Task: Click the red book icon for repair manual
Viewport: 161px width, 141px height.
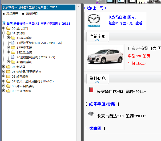Action: tap(91, 89)
